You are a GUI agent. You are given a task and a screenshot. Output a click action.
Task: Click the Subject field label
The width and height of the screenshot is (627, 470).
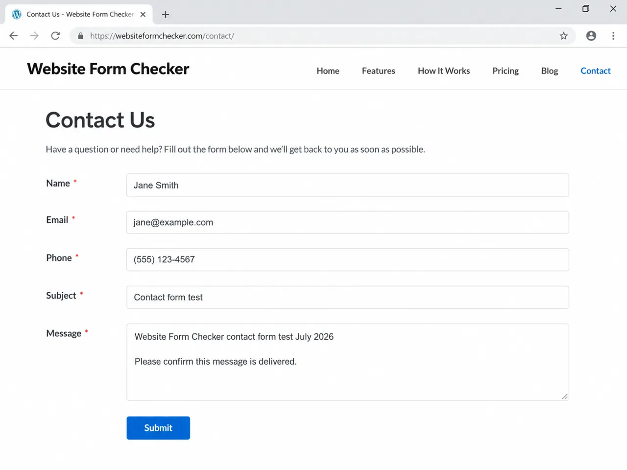(61, 295)
